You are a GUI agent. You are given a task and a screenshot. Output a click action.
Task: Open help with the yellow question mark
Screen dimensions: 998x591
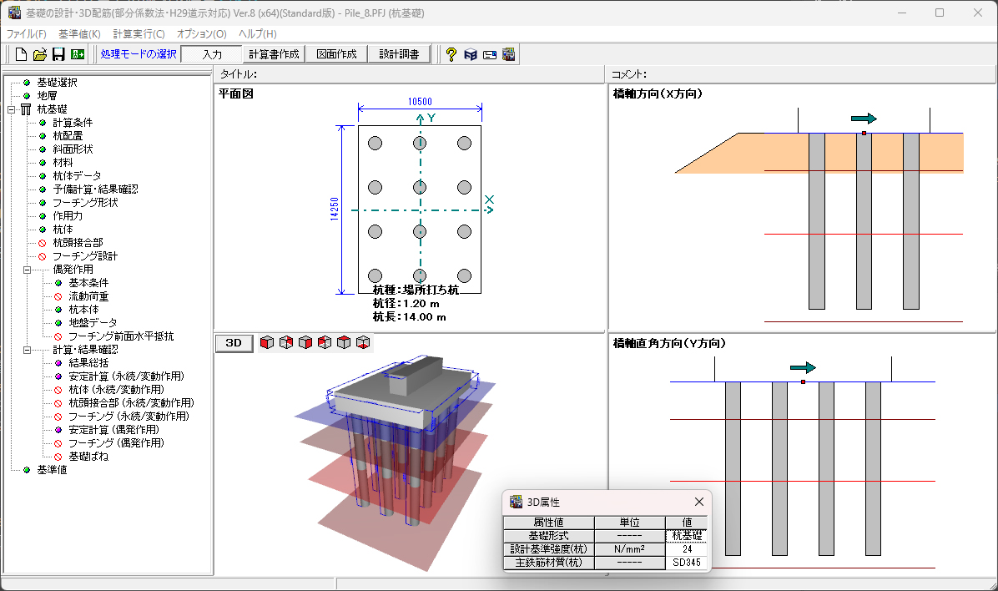pyautogui.click(x=451, y=54)
